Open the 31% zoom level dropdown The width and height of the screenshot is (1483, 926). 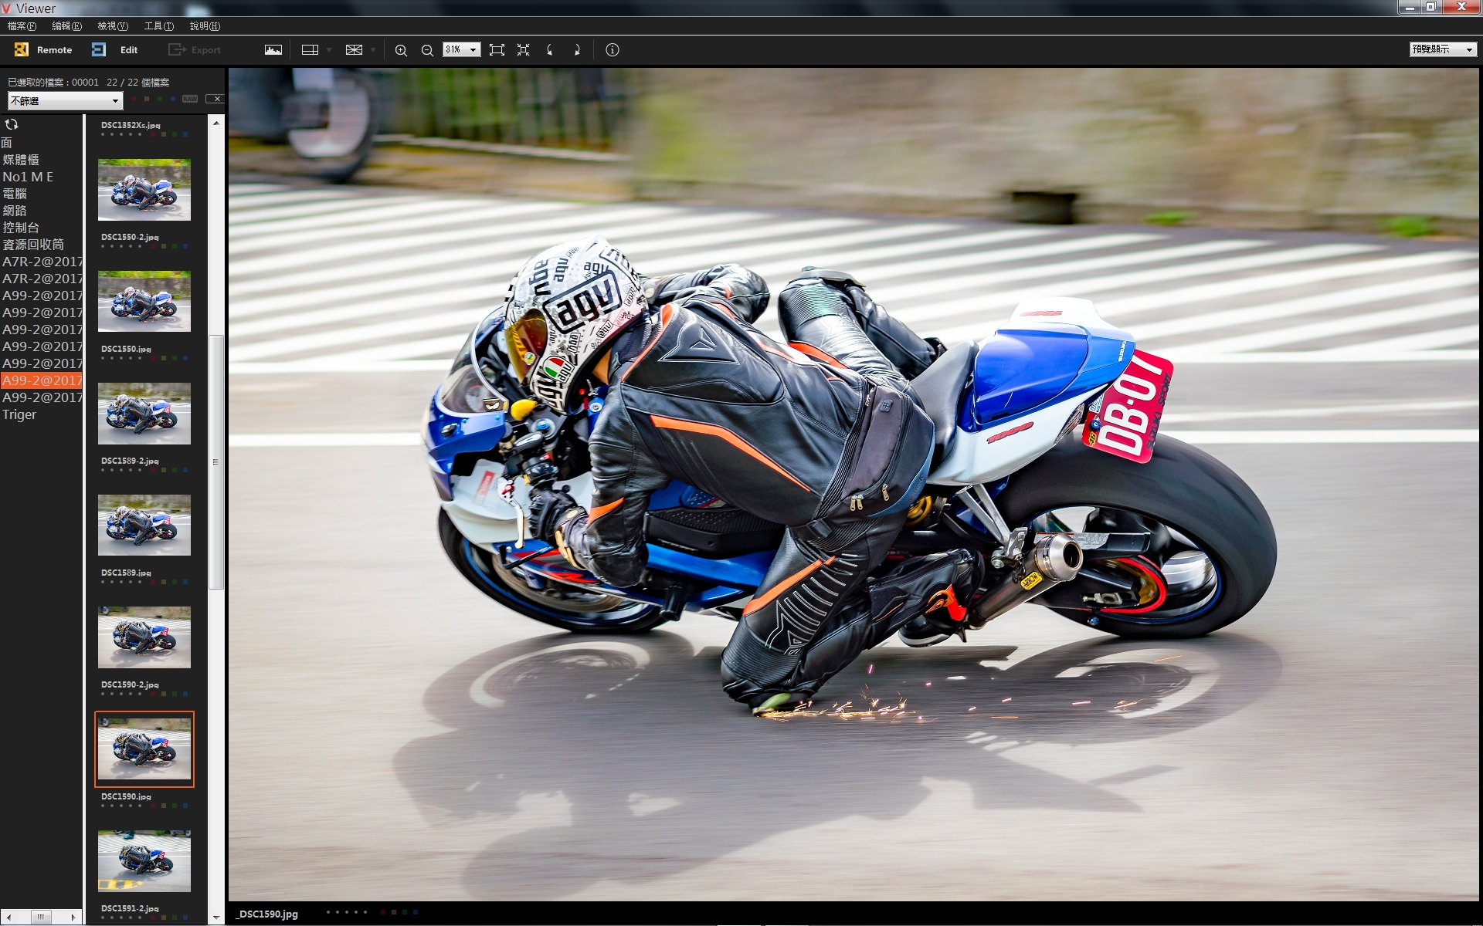461,49
